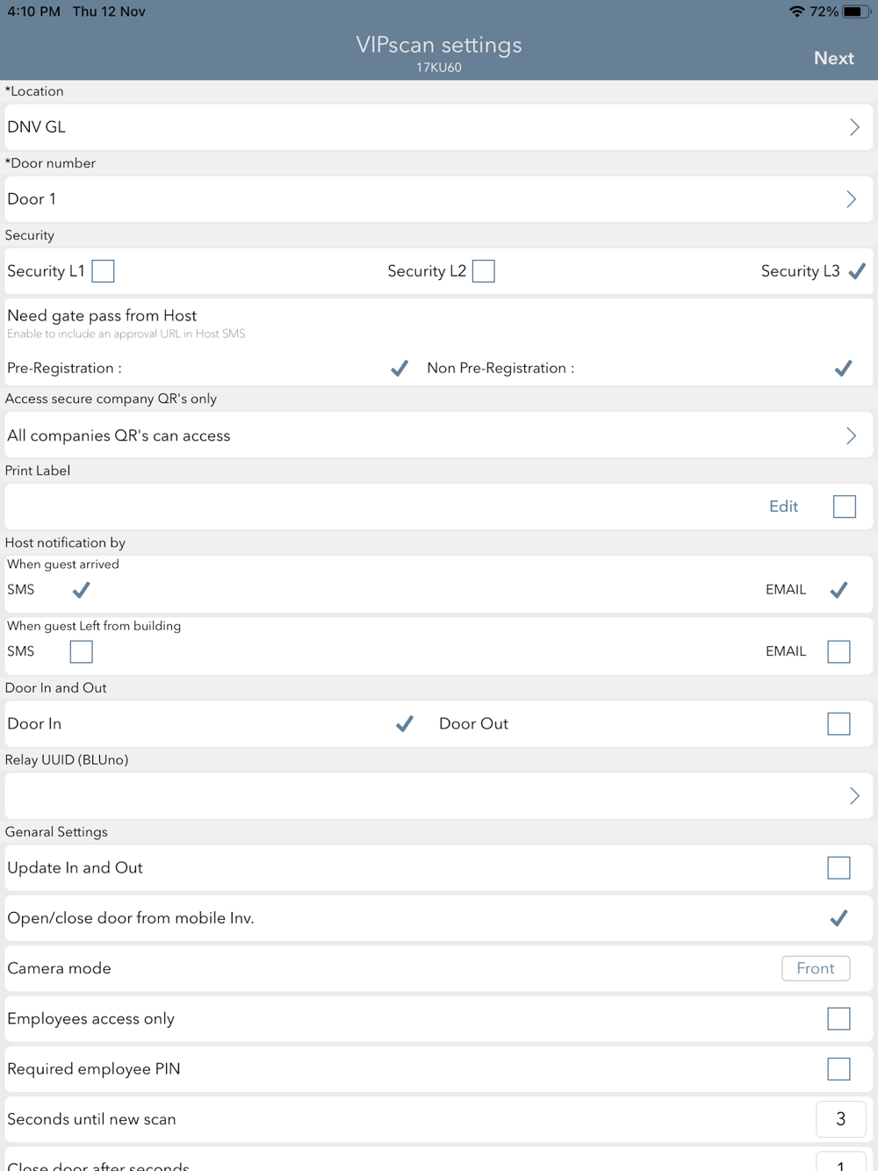Open the Door number selector showing Door 1
The height and width of the screenshot is (1171, 878).
pos(439,199)
